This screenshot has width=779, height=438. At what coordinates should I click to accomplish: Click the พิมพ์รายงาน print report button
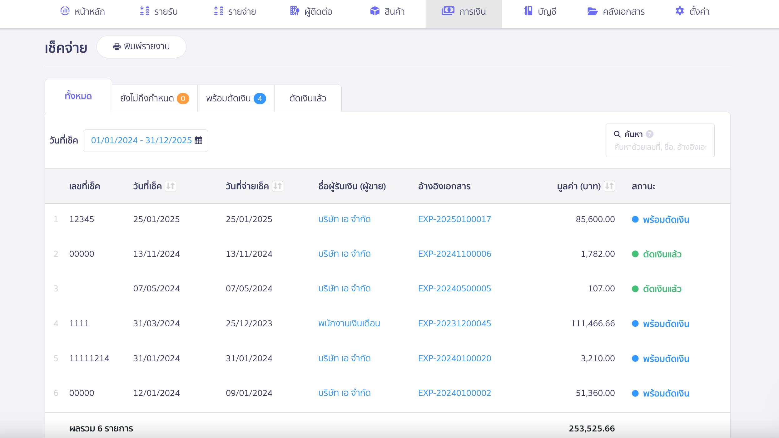pyautogui.click(x=141, y=46)
